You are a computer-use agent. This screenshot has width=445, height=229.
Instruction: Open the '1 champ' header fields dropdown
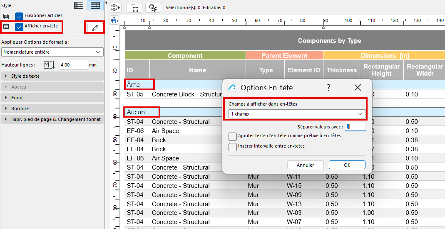(297, 114)
